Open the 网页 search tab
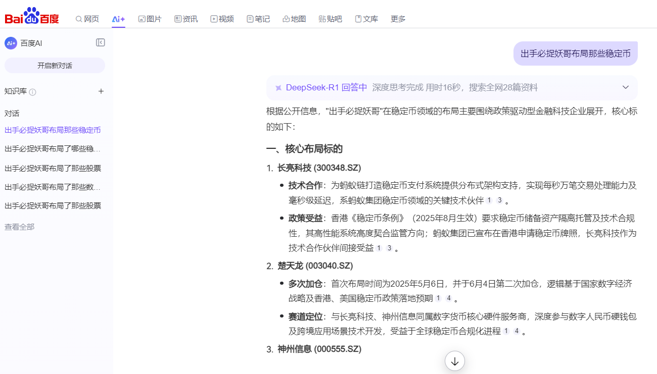The height and width of the screenshot is (374, 657). click(x=87, y=19)
